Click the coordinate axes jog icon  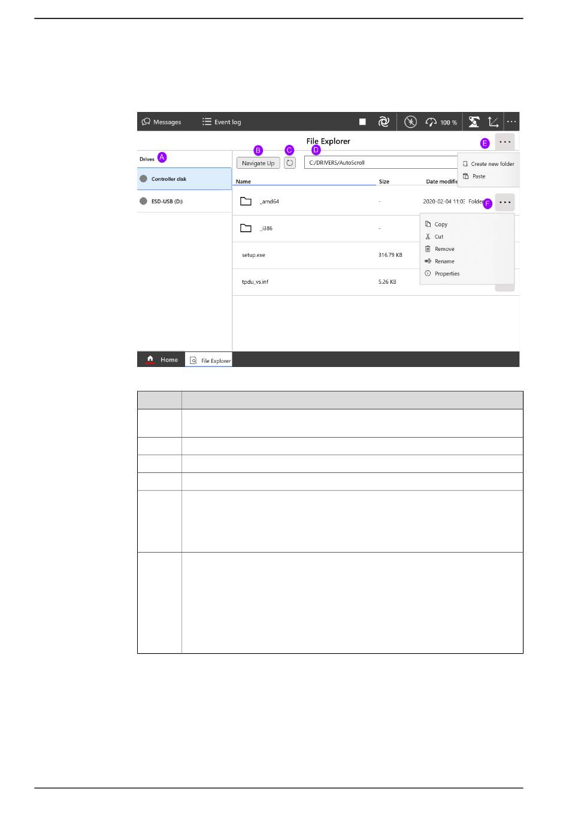coord(494,122)
